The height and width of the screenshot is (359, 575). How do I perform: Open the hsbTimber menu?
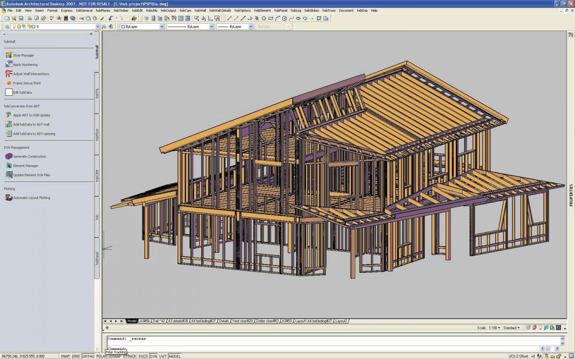click(x=121, y=10)
